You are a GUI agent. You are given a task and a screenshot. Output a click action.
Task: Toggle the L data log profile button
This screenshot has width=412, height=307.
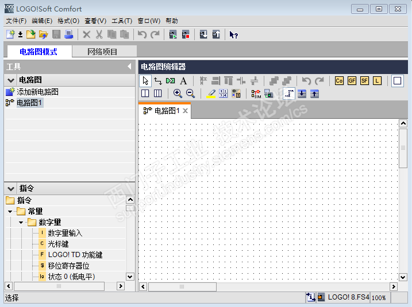(x=377, y=81)
